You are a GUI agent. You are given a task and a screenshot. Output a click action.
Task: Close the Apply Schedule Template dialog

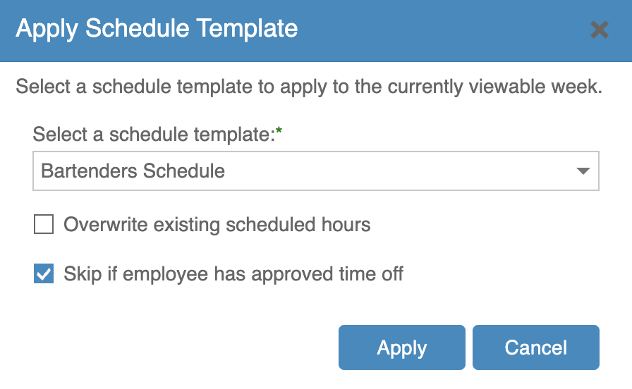(599, 30)
